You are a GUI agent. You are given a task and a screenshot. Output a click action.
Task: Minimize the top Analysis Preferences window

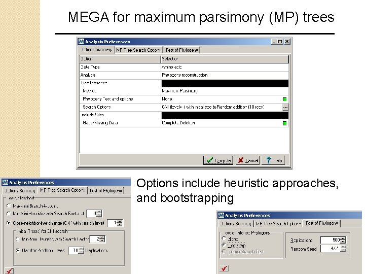coord(274,42)
